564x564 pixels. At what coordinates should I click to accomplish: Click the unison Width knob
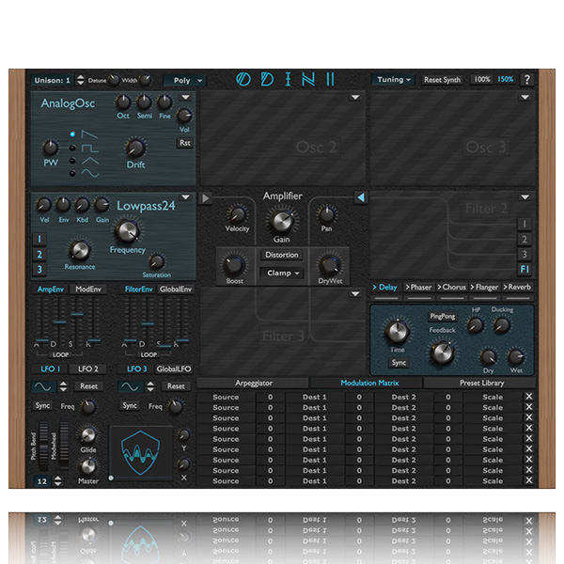click(x=146, y=80)
